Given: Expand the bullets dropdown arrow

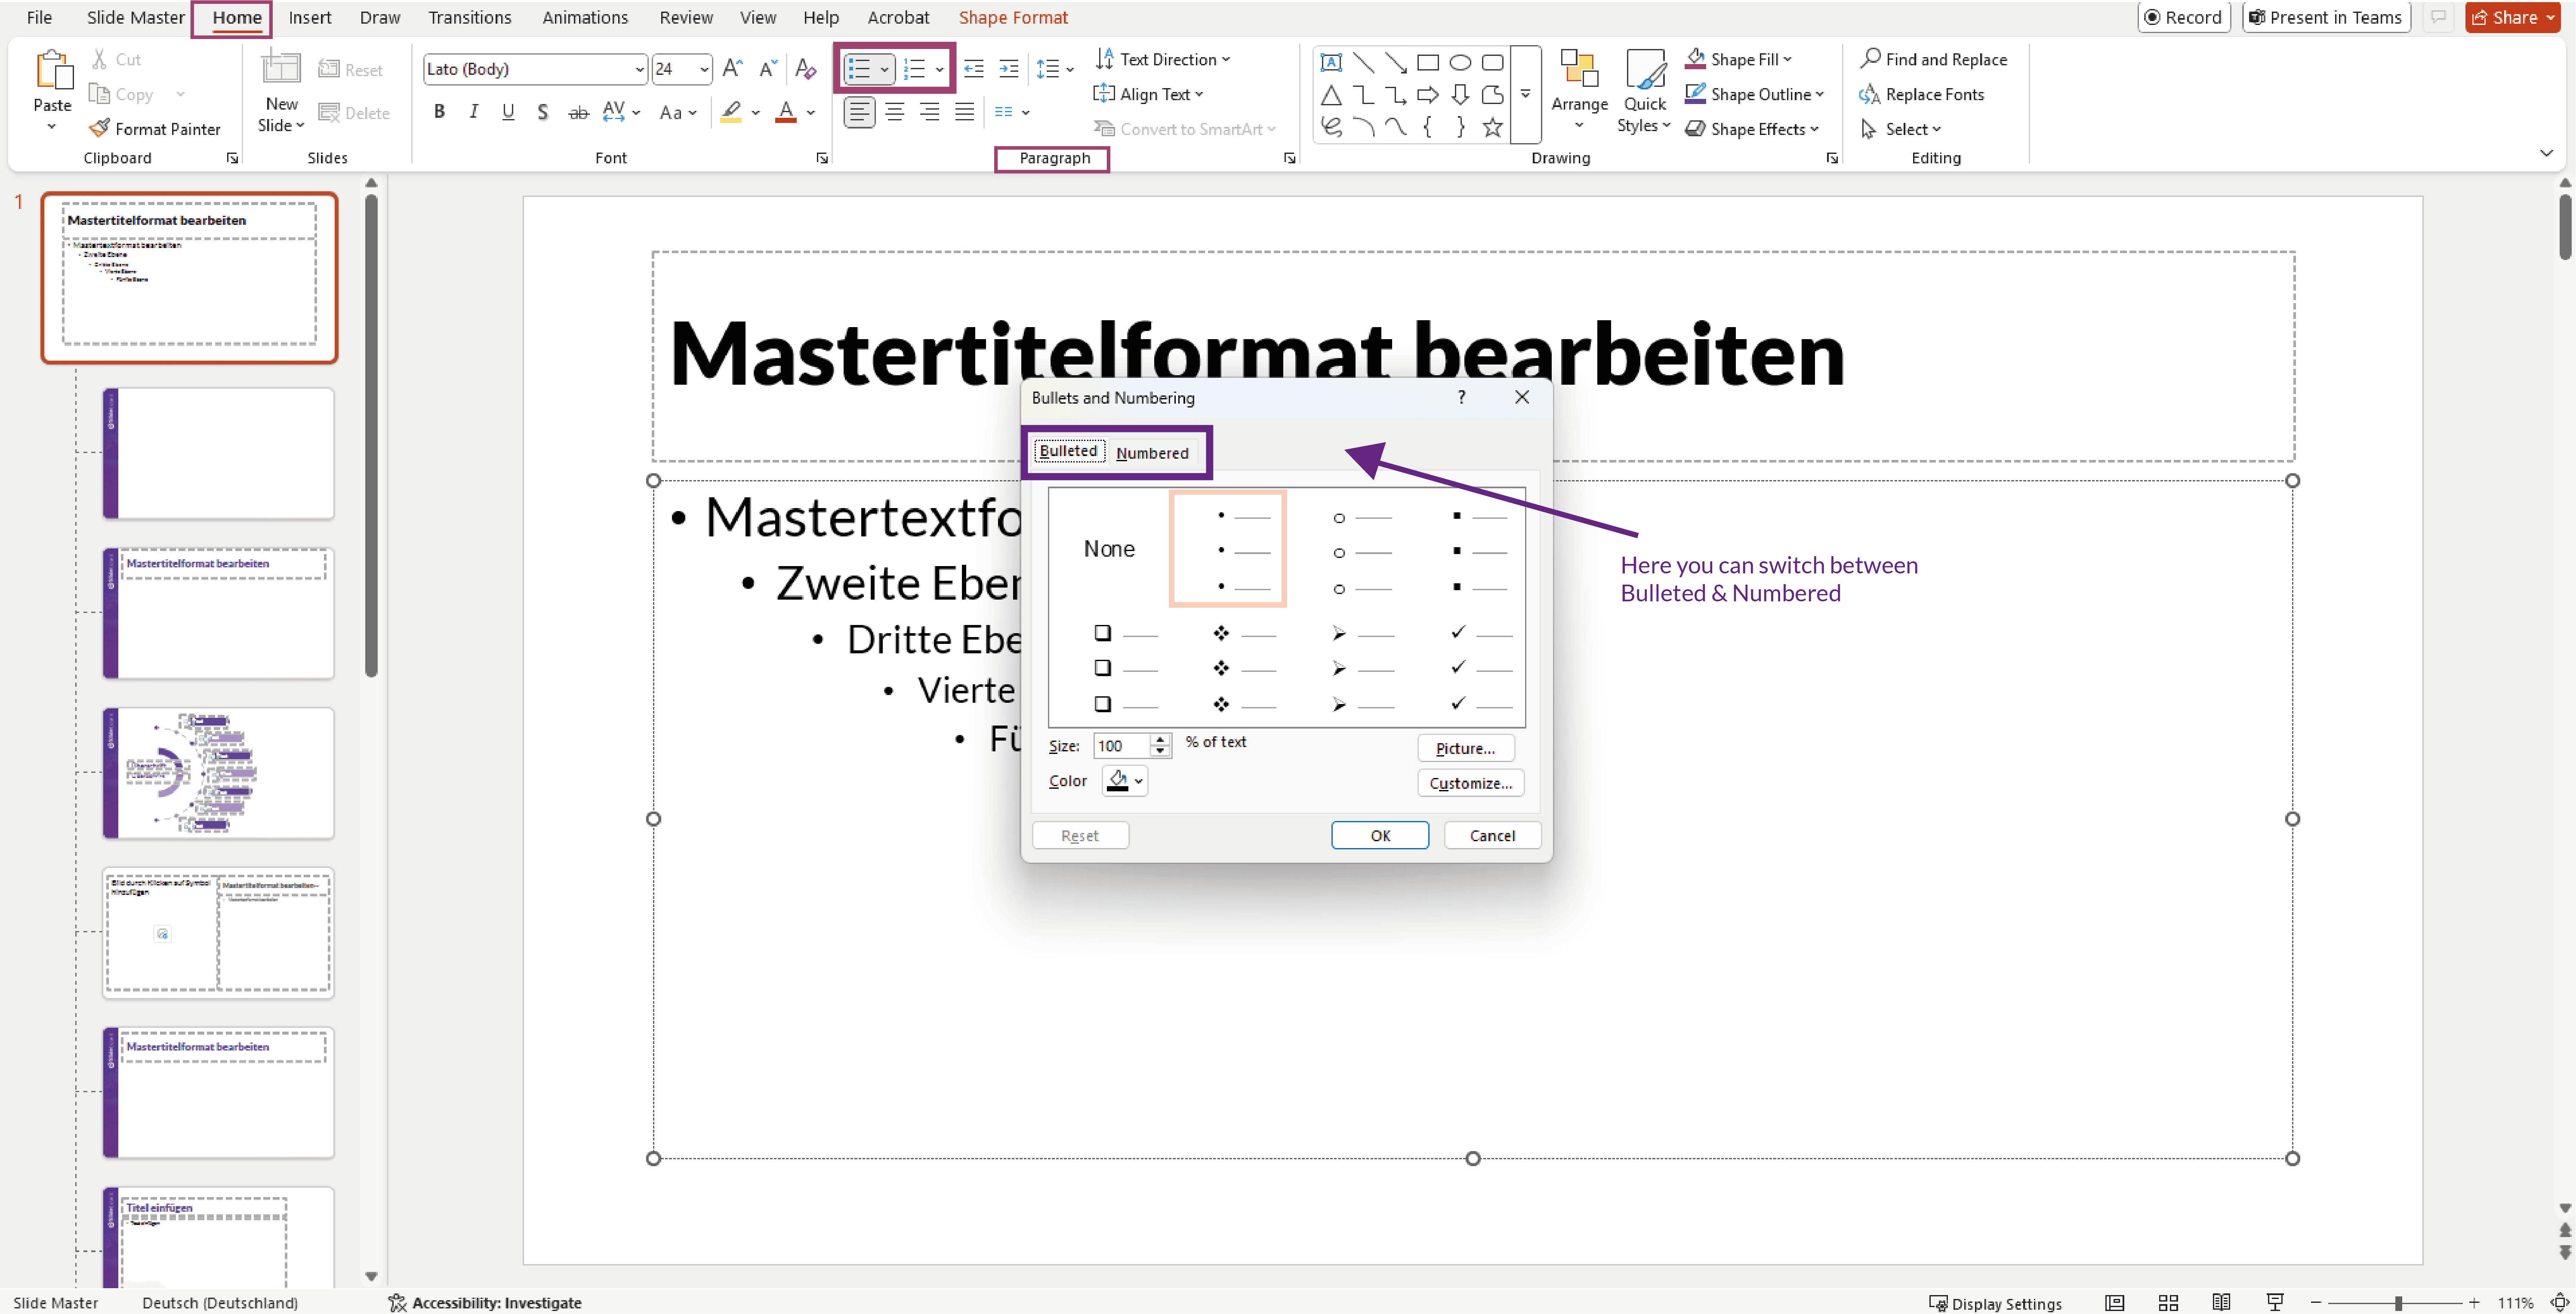Looking at the screenshot, I should point(884,69).
